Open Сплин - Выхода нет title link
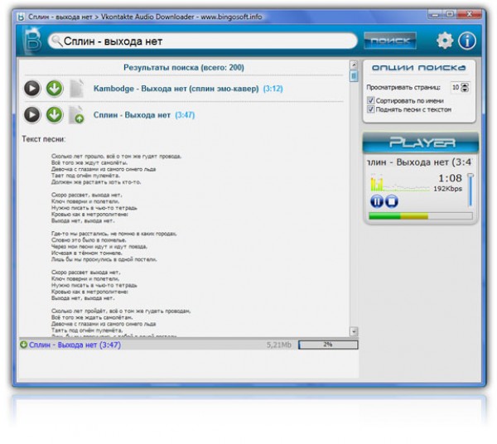The width and height of the screenshot is (497, 444). click(132, 114)
